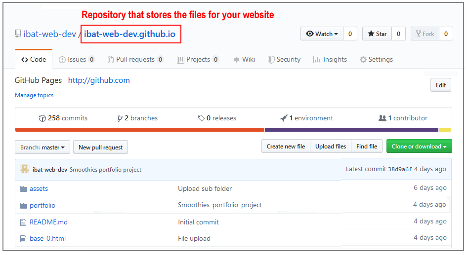Open the assets folder link
Viewport: 469px width, 255px height.
(x=39, y=189)
